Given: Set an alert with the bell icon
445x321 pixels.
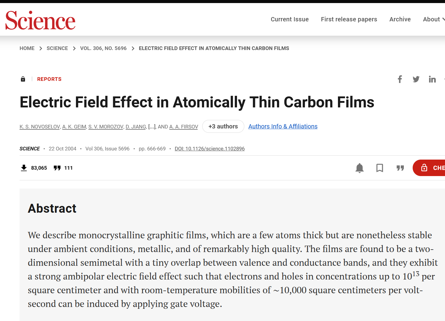Looking at the screenshot, I should (360, 168).
